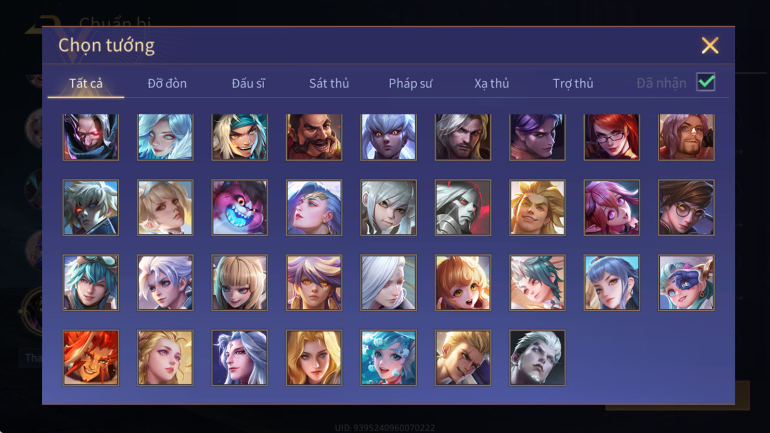Screen dimensions: 770x433
Task: Pick the hero with blue heart eyepatch
Action: click(686, 282)
